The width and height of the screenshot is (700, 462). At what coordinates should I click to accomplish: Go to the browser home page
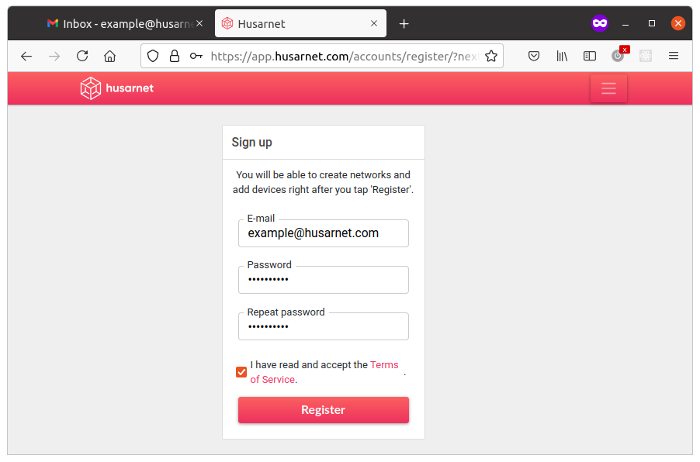pos(109,56)
